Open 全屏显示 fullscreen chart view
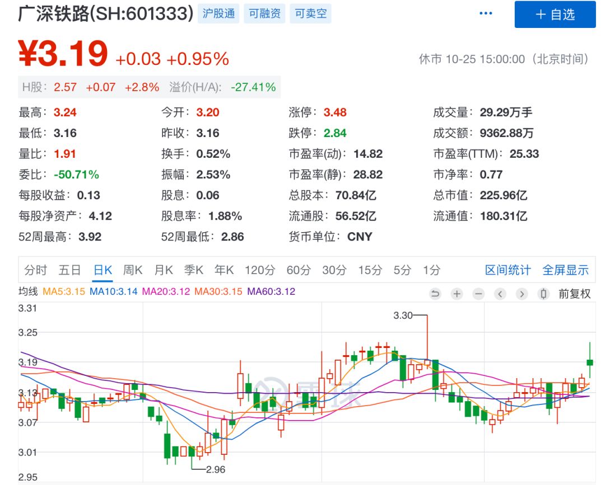 pos(566,270)
